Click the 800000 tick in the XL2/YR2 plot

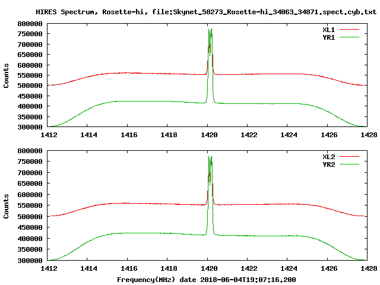coord(30,151)
